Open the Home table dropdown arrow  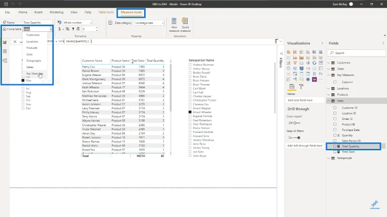point(51,29)
